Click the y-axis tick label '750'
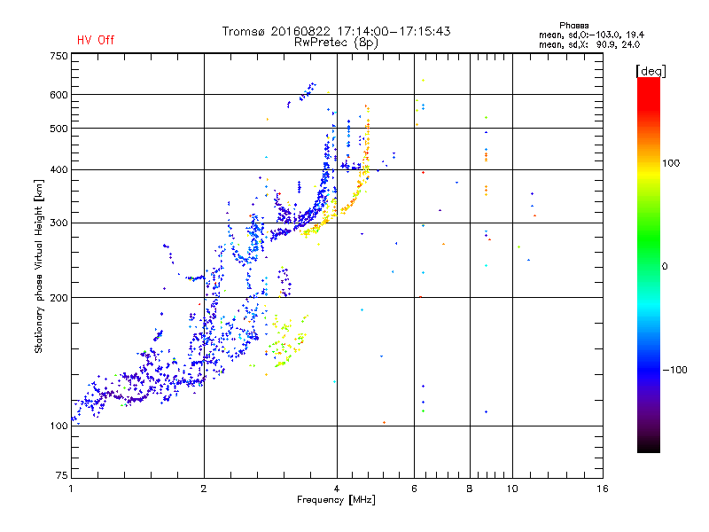Viewport: 709px width, 532px height. (x=58, y=56)
